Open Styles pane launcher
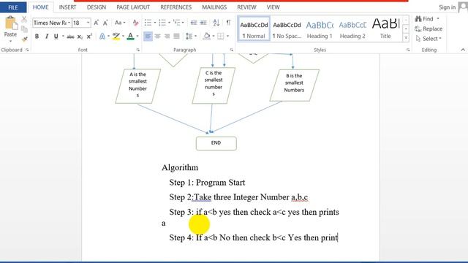 pos(408,50)
